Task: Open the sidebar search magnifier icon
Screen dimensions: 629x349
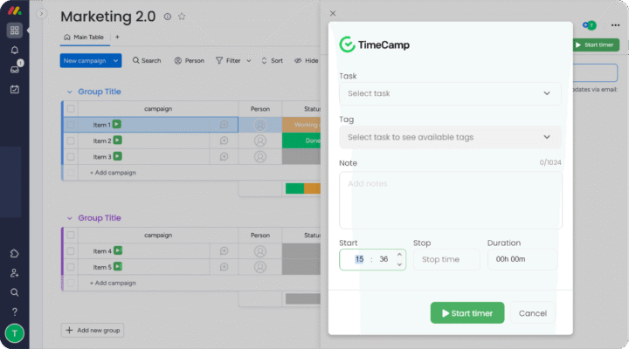Action: tap(15, 292)
